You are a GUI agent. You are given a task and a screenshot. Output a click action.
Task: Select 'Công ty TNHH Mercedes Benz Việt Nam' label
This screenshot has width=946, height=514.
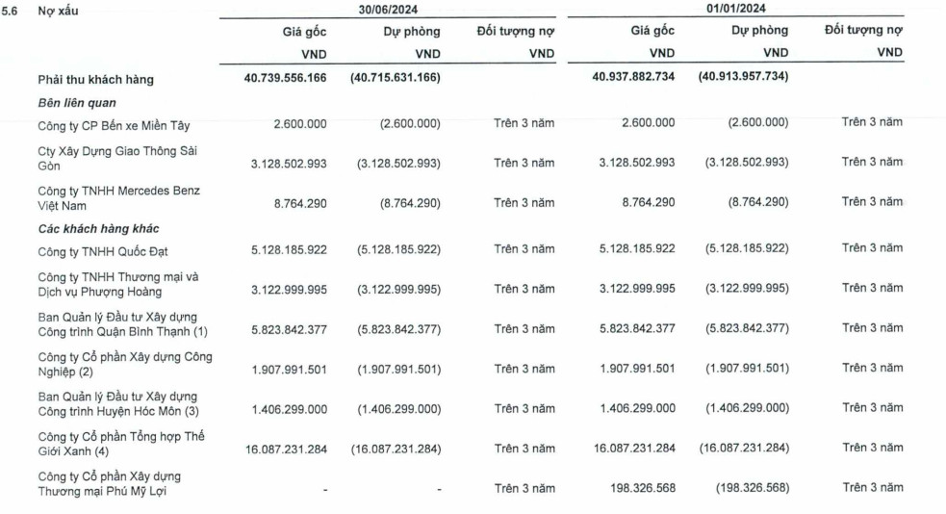click(119, 198)
